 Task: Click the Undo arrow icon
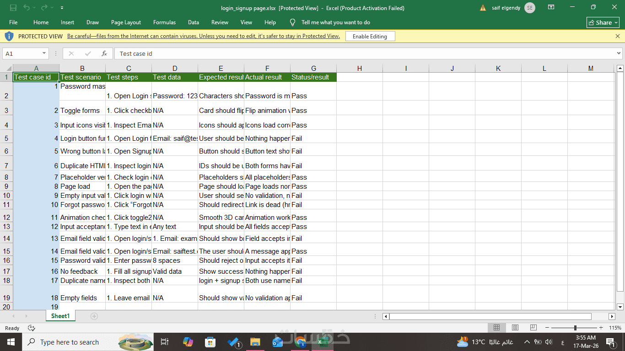click(27, 7)
